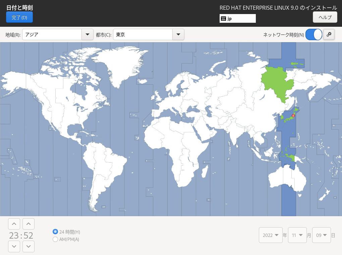Decrease the minutes with down arrow
This screenshot has width=342, height=255.
(28, 247)
